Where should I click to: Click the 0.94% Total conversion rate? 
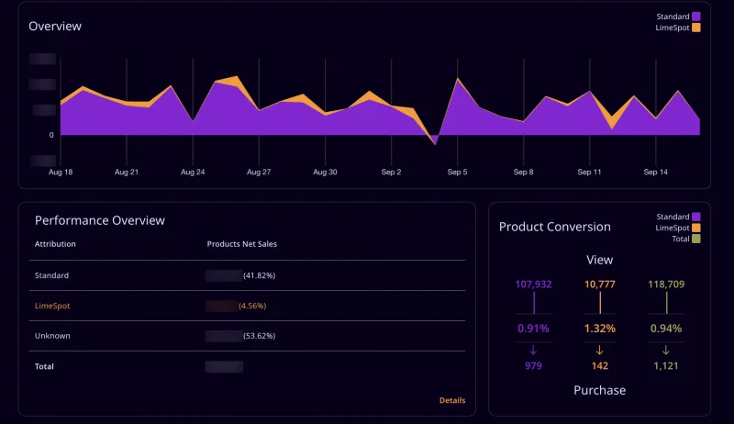click(x=666, y=329)
